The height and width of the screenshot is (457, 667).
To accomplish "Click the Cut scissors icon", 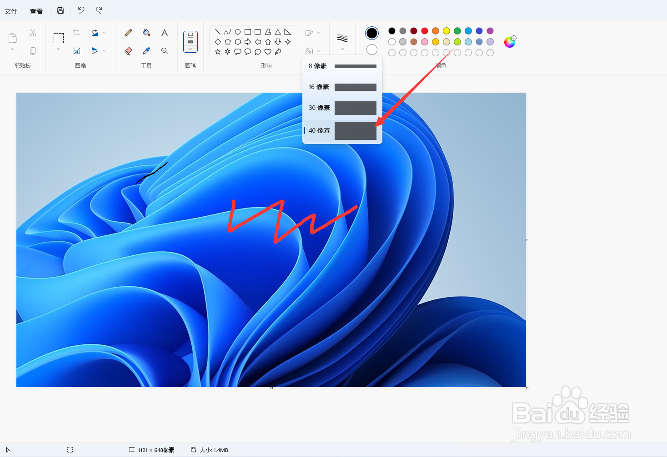I will pyautogui.click(x=33, y=33).
